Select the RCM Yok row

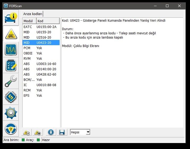pyautogui.click(x=41, y=90)
